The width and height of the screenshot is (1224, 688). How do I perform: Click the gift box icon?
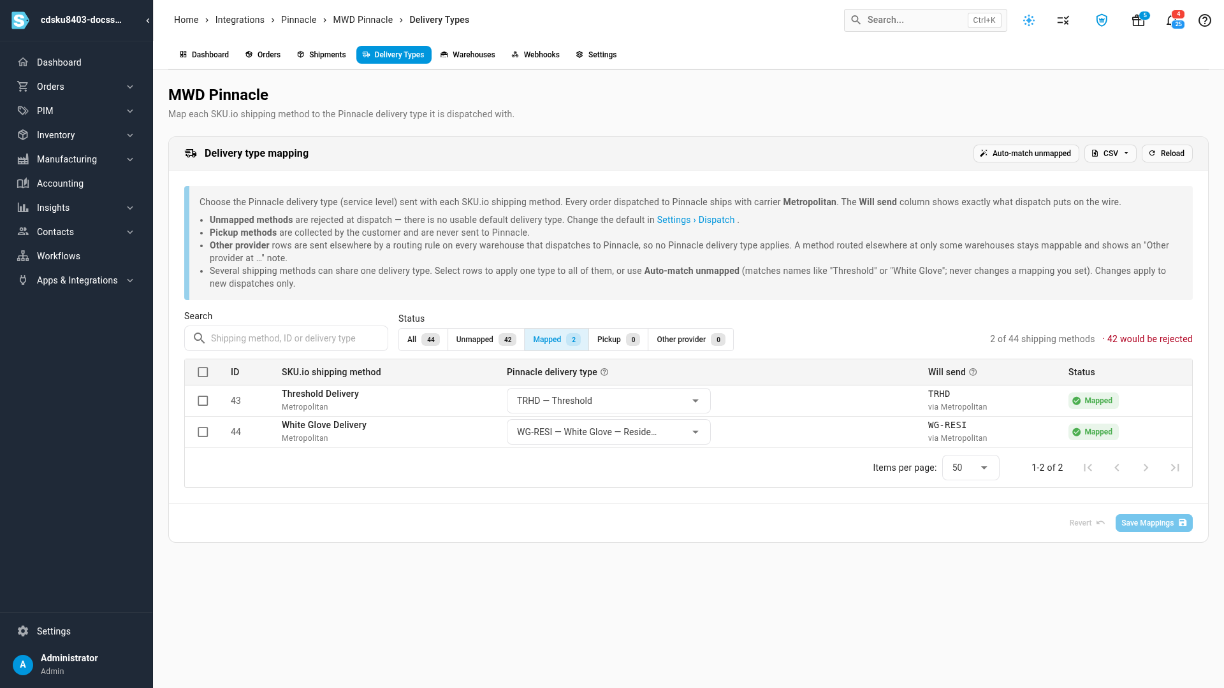1138,20
